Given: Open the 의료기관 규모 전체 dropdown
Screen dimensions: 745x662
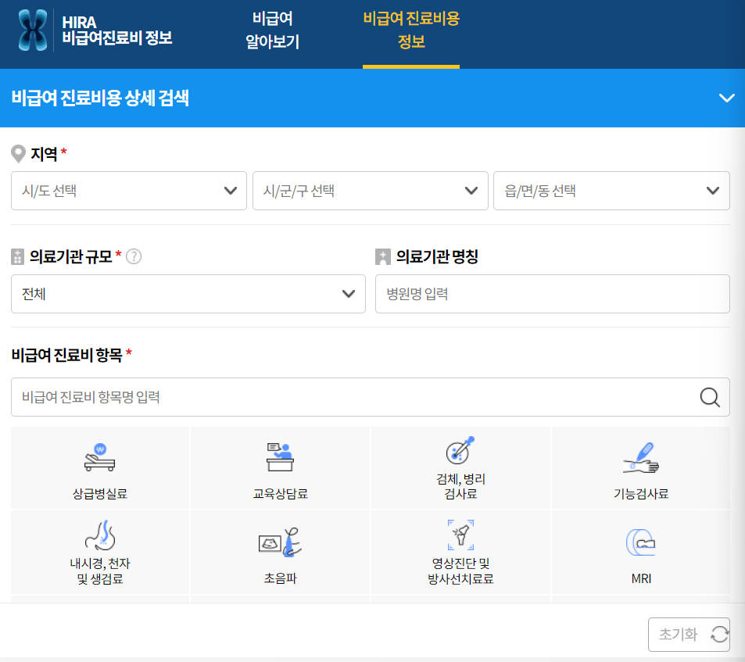Looking at the screenshot, I should click(188, 293).
